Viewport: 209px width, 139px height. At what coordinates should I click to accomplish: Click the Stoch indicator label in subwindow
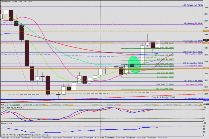coord(12,108)
